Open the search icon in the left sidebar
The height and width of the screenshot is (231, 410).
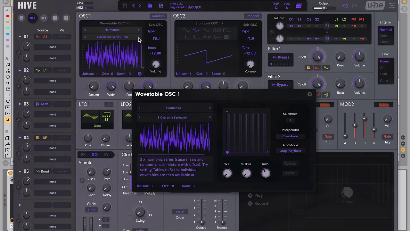pyautogui.click(x=8, y=120)
